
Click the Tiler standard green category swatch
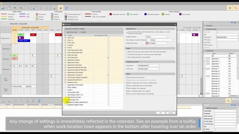(128, 14)
